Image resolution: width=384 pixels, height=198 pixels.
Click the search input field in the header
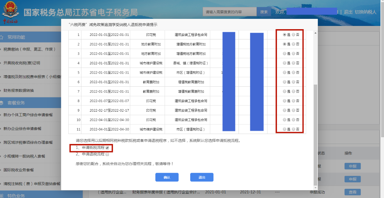tap(230, 12)
